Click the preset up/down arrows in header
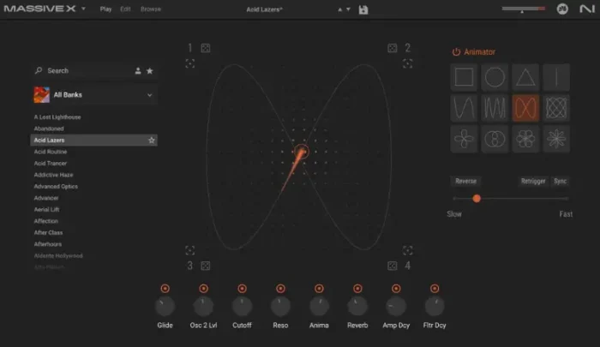Image resolution: width=600 pixels, height=347 pixels. (x=345, y=9)
